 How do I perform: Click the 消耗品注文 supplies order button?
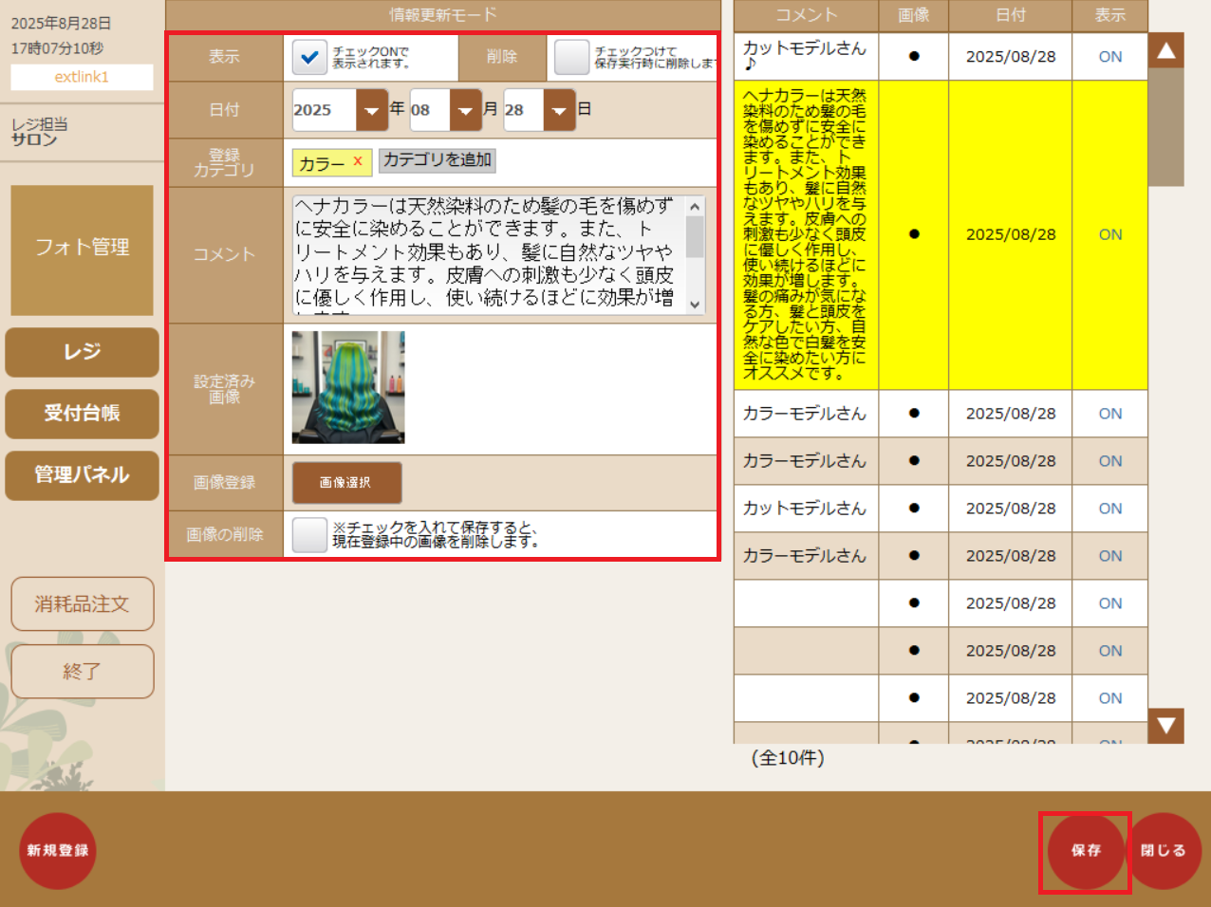click(81, 603)
